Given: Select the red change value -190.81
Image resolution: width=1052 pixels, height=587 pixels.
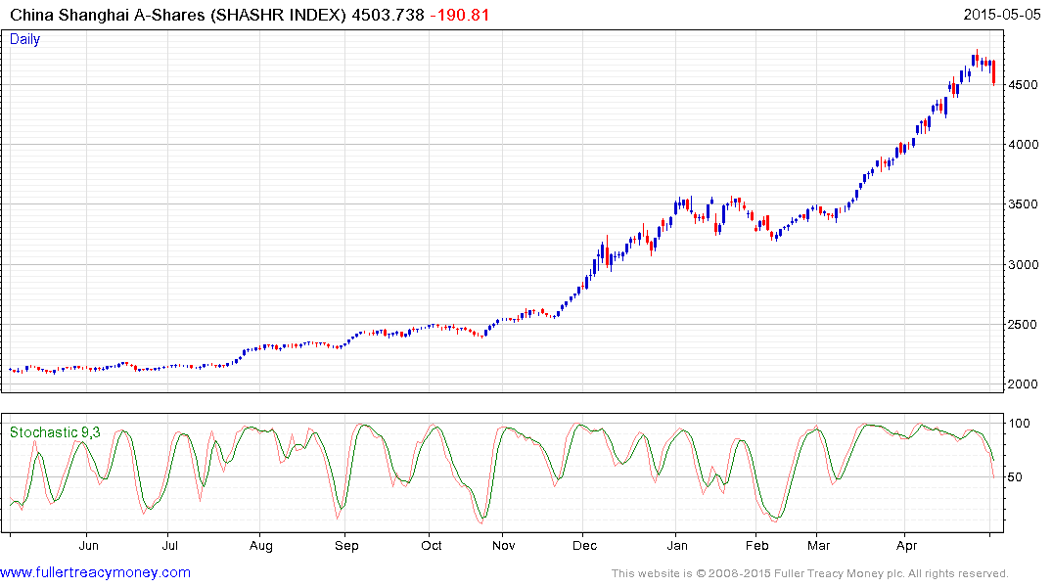Looking at the screenshot, I should pos(460,15).
